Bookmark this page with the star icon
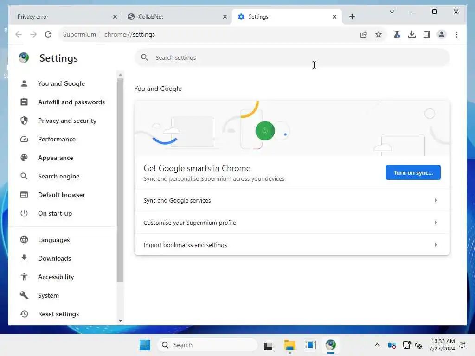 [379, 34]
